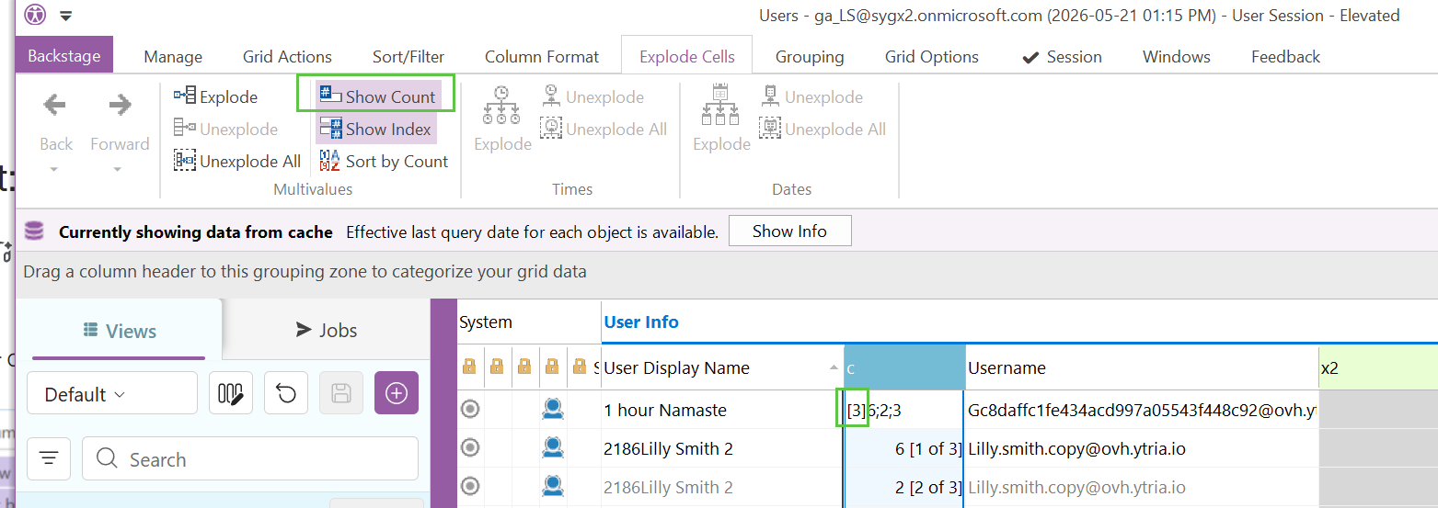
Task: Switch to the Views panel tab
Action: (119, 331)
